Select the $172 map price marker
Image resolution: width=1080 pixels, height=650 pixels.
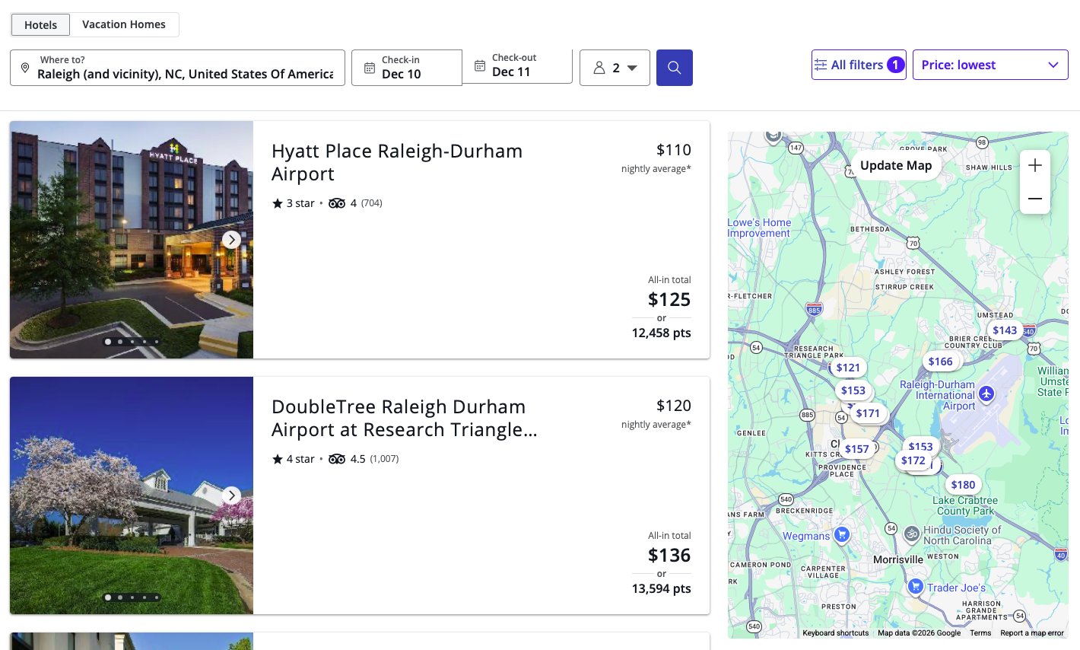(x=913, y=460)
